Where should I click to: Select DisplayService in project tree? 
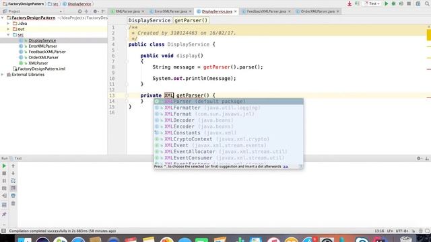tap(42, 40)
